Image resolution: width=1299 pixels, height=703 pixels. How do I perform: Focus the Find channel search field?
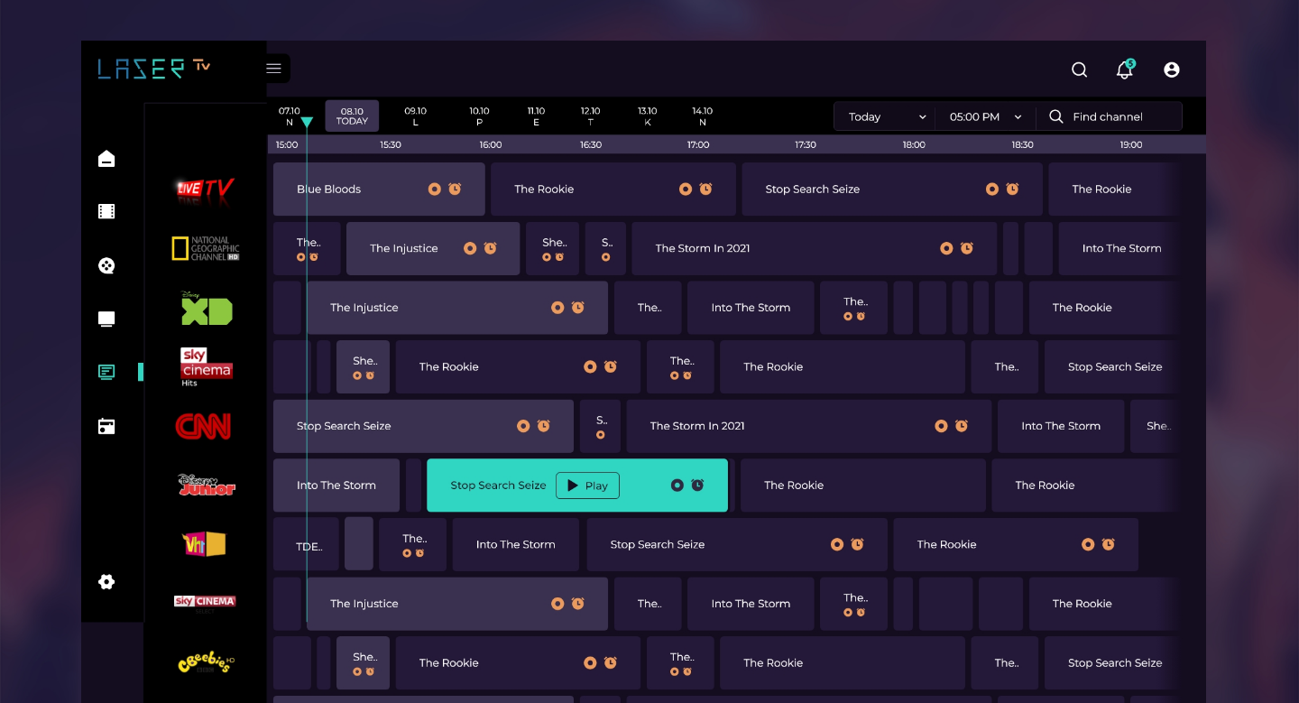(1109, 116)
